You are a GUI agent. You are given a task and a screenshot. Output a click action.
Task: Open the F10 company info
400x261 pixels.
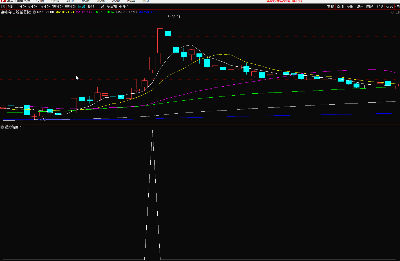(x=380, y=6)
